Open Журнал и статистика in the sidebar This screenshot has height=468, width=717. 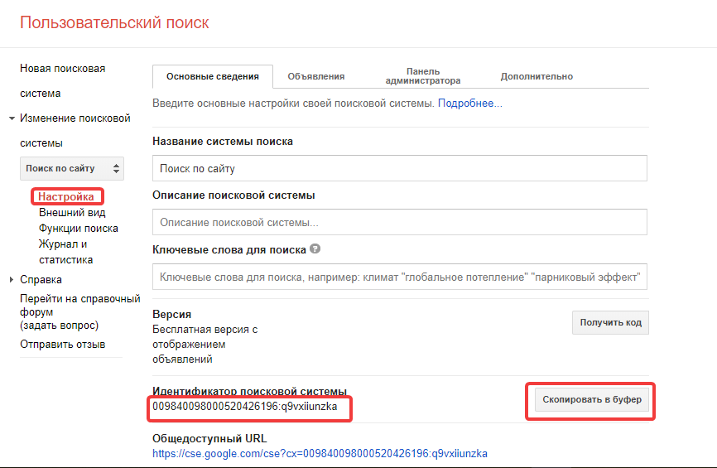click(66, 252)
